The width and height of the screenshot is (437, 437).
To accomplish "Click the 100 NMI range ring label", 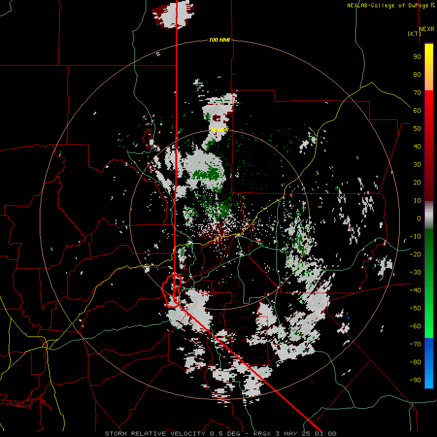I will point(219,40).
